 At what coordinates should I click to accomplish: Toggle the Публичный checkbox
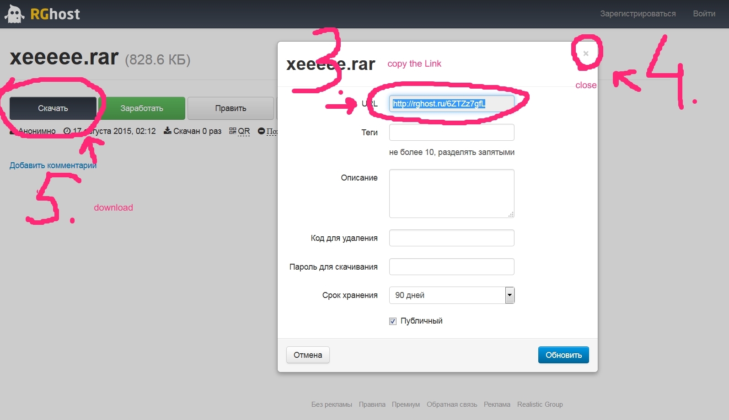pyautogui.click(x=393, y=321)
